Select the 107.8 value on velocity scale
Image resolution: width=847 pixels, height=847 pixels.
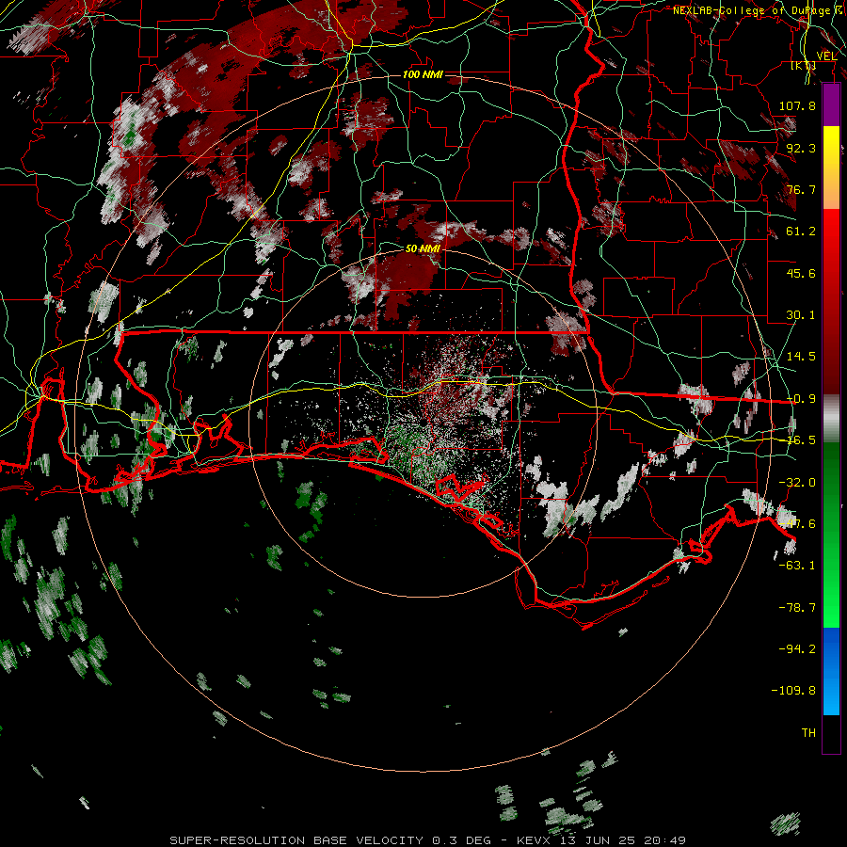click(x=797, y=105)
